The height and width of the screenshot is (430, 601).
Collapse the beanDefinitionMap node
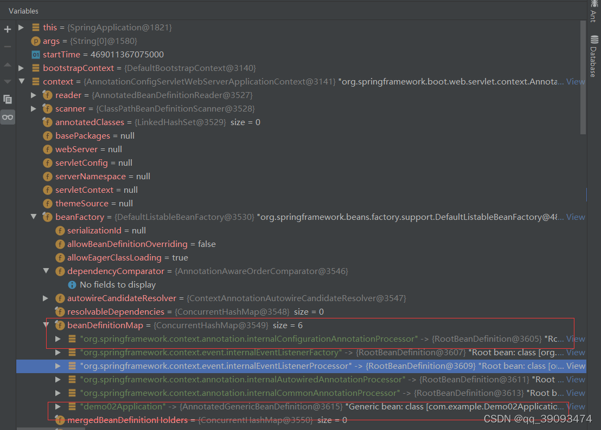coord(46,325)
